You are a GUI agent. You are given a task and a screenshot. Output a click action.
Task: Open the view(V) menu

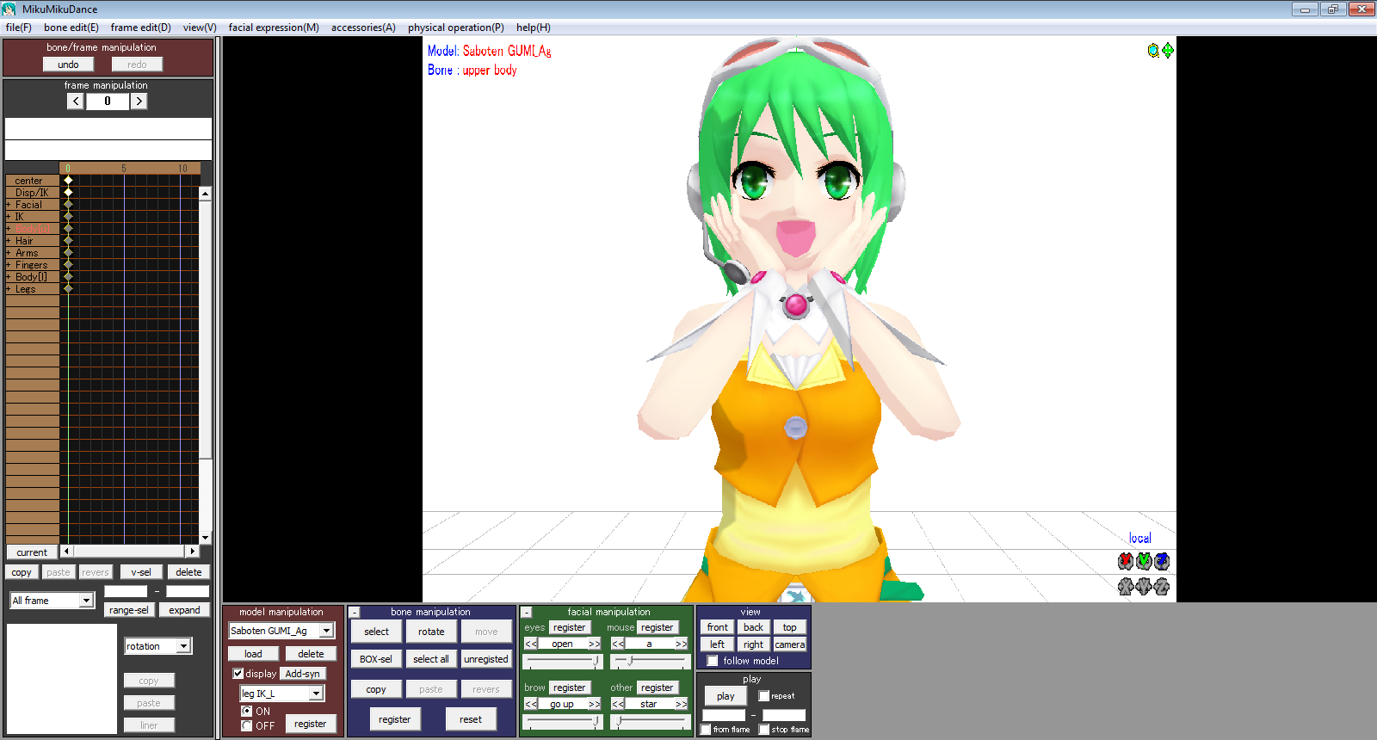coord(200,28)
